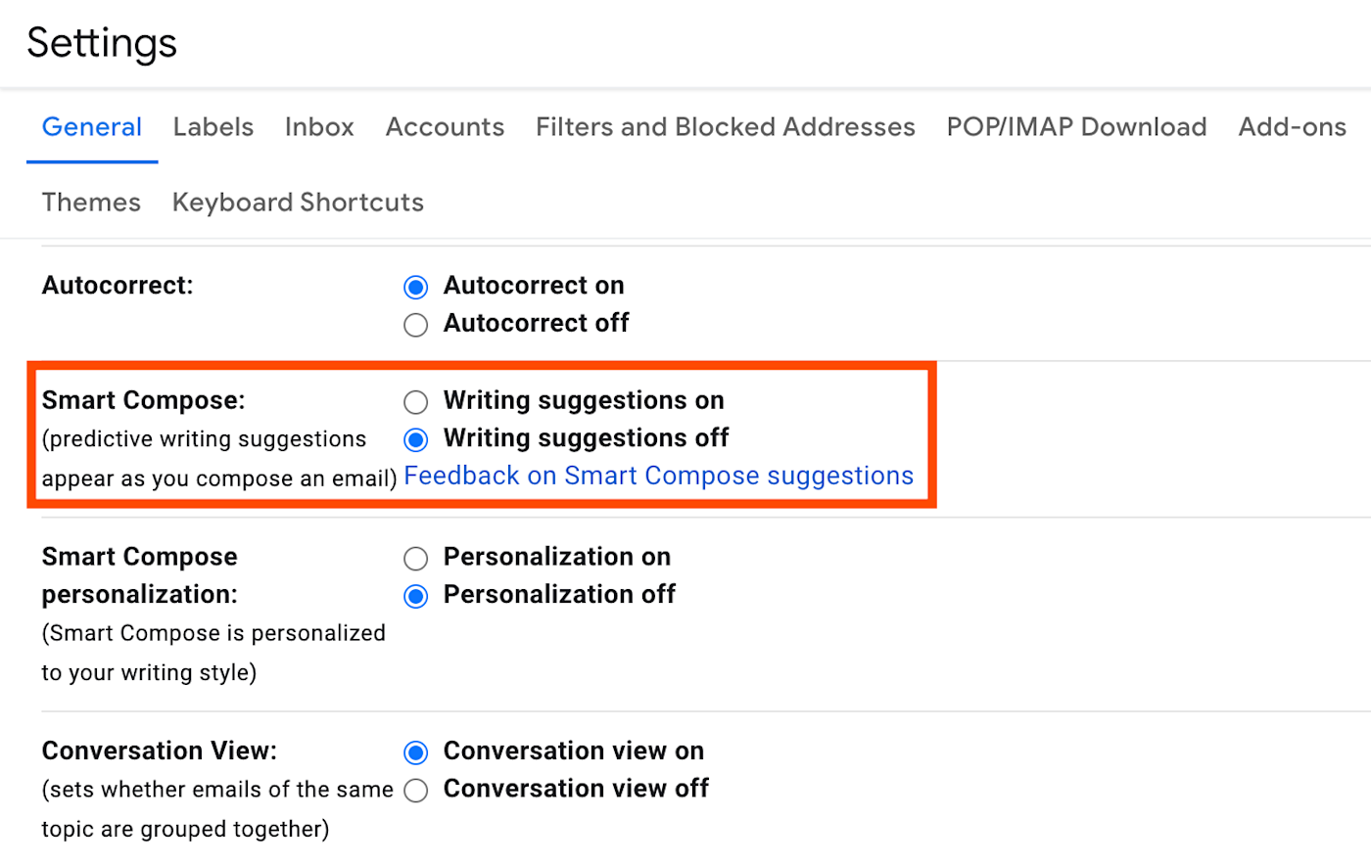Open Filters and Blocked Addresses tab
This screenshot has width=1371, height=865.
(725, 127)
